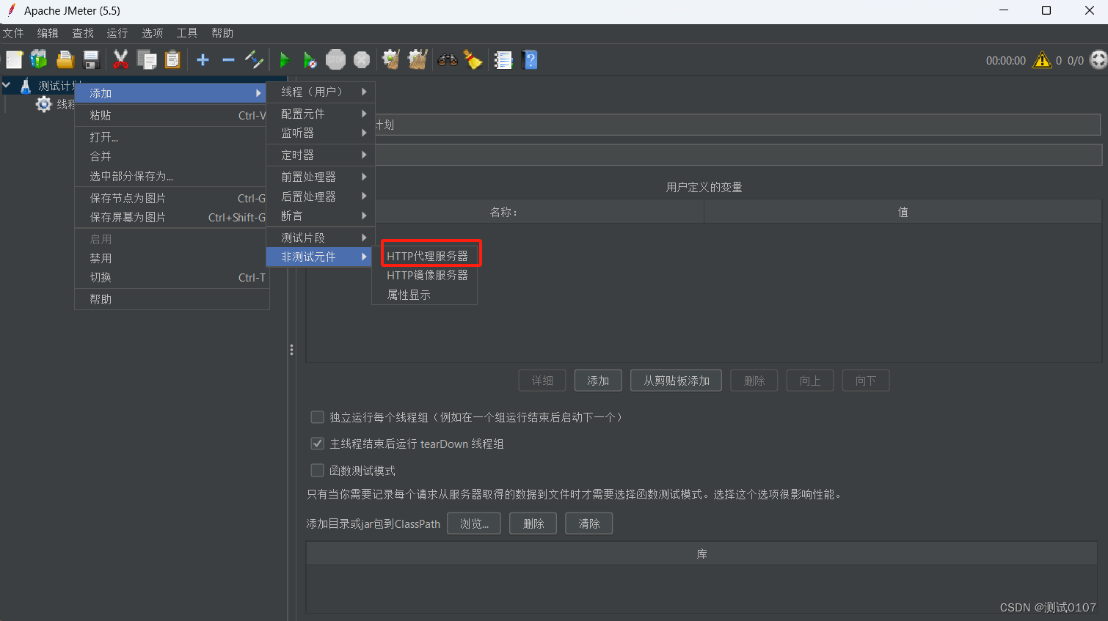
Task: Open the Templates toolbar icon
Action: click(39, 60)
